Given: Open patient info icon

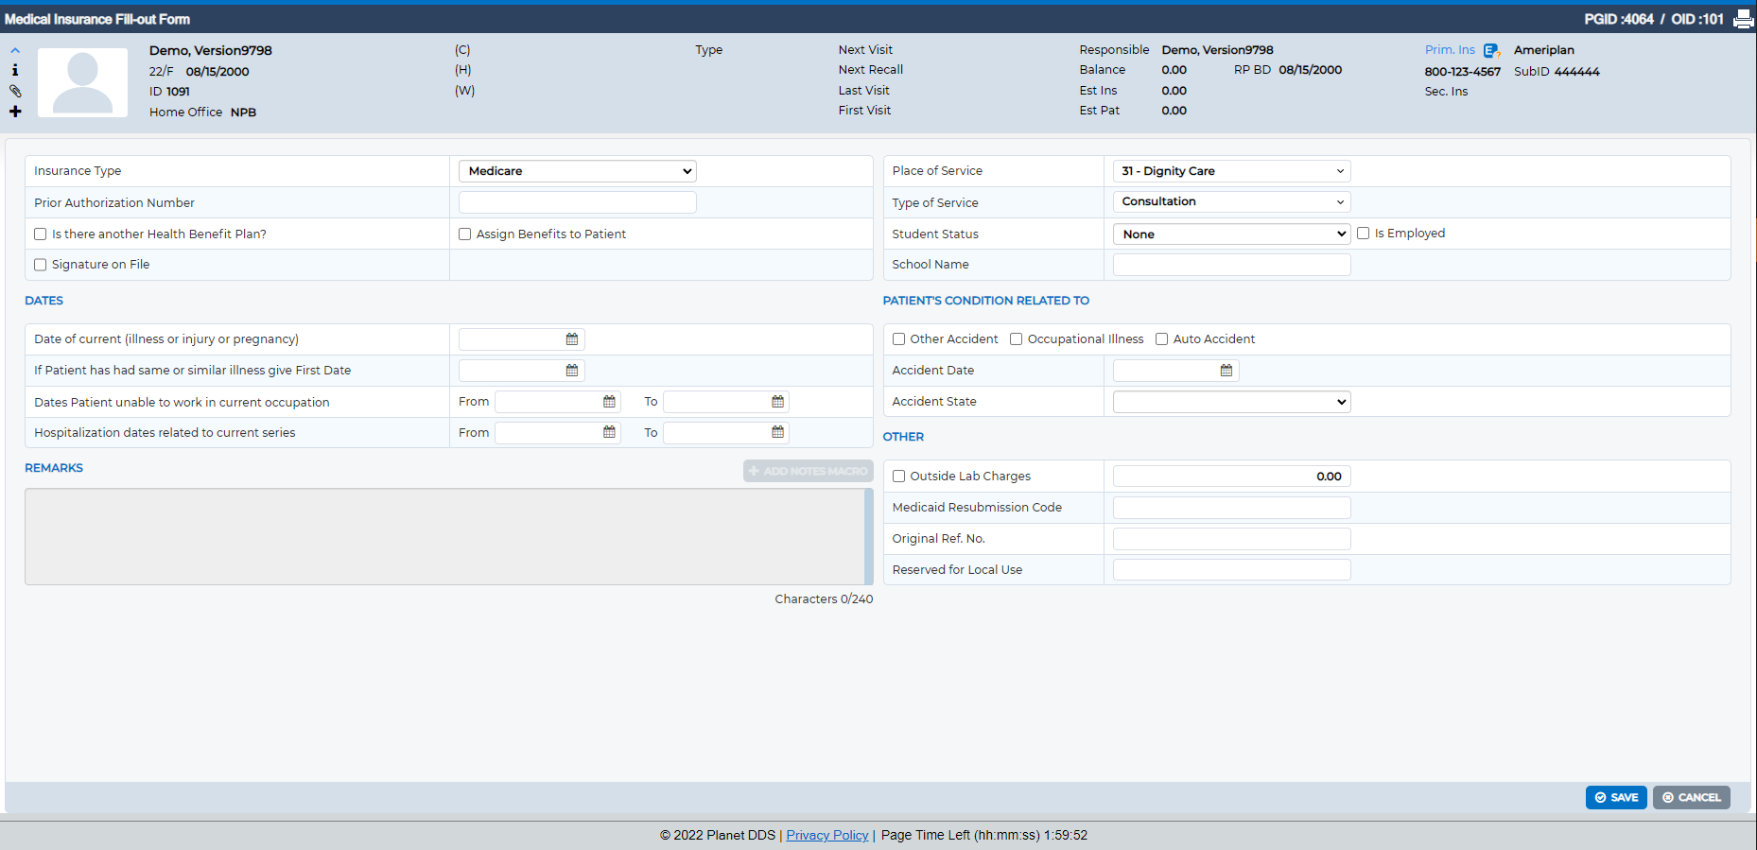Looking at the screenshot, I should click(x=15, y=70).
